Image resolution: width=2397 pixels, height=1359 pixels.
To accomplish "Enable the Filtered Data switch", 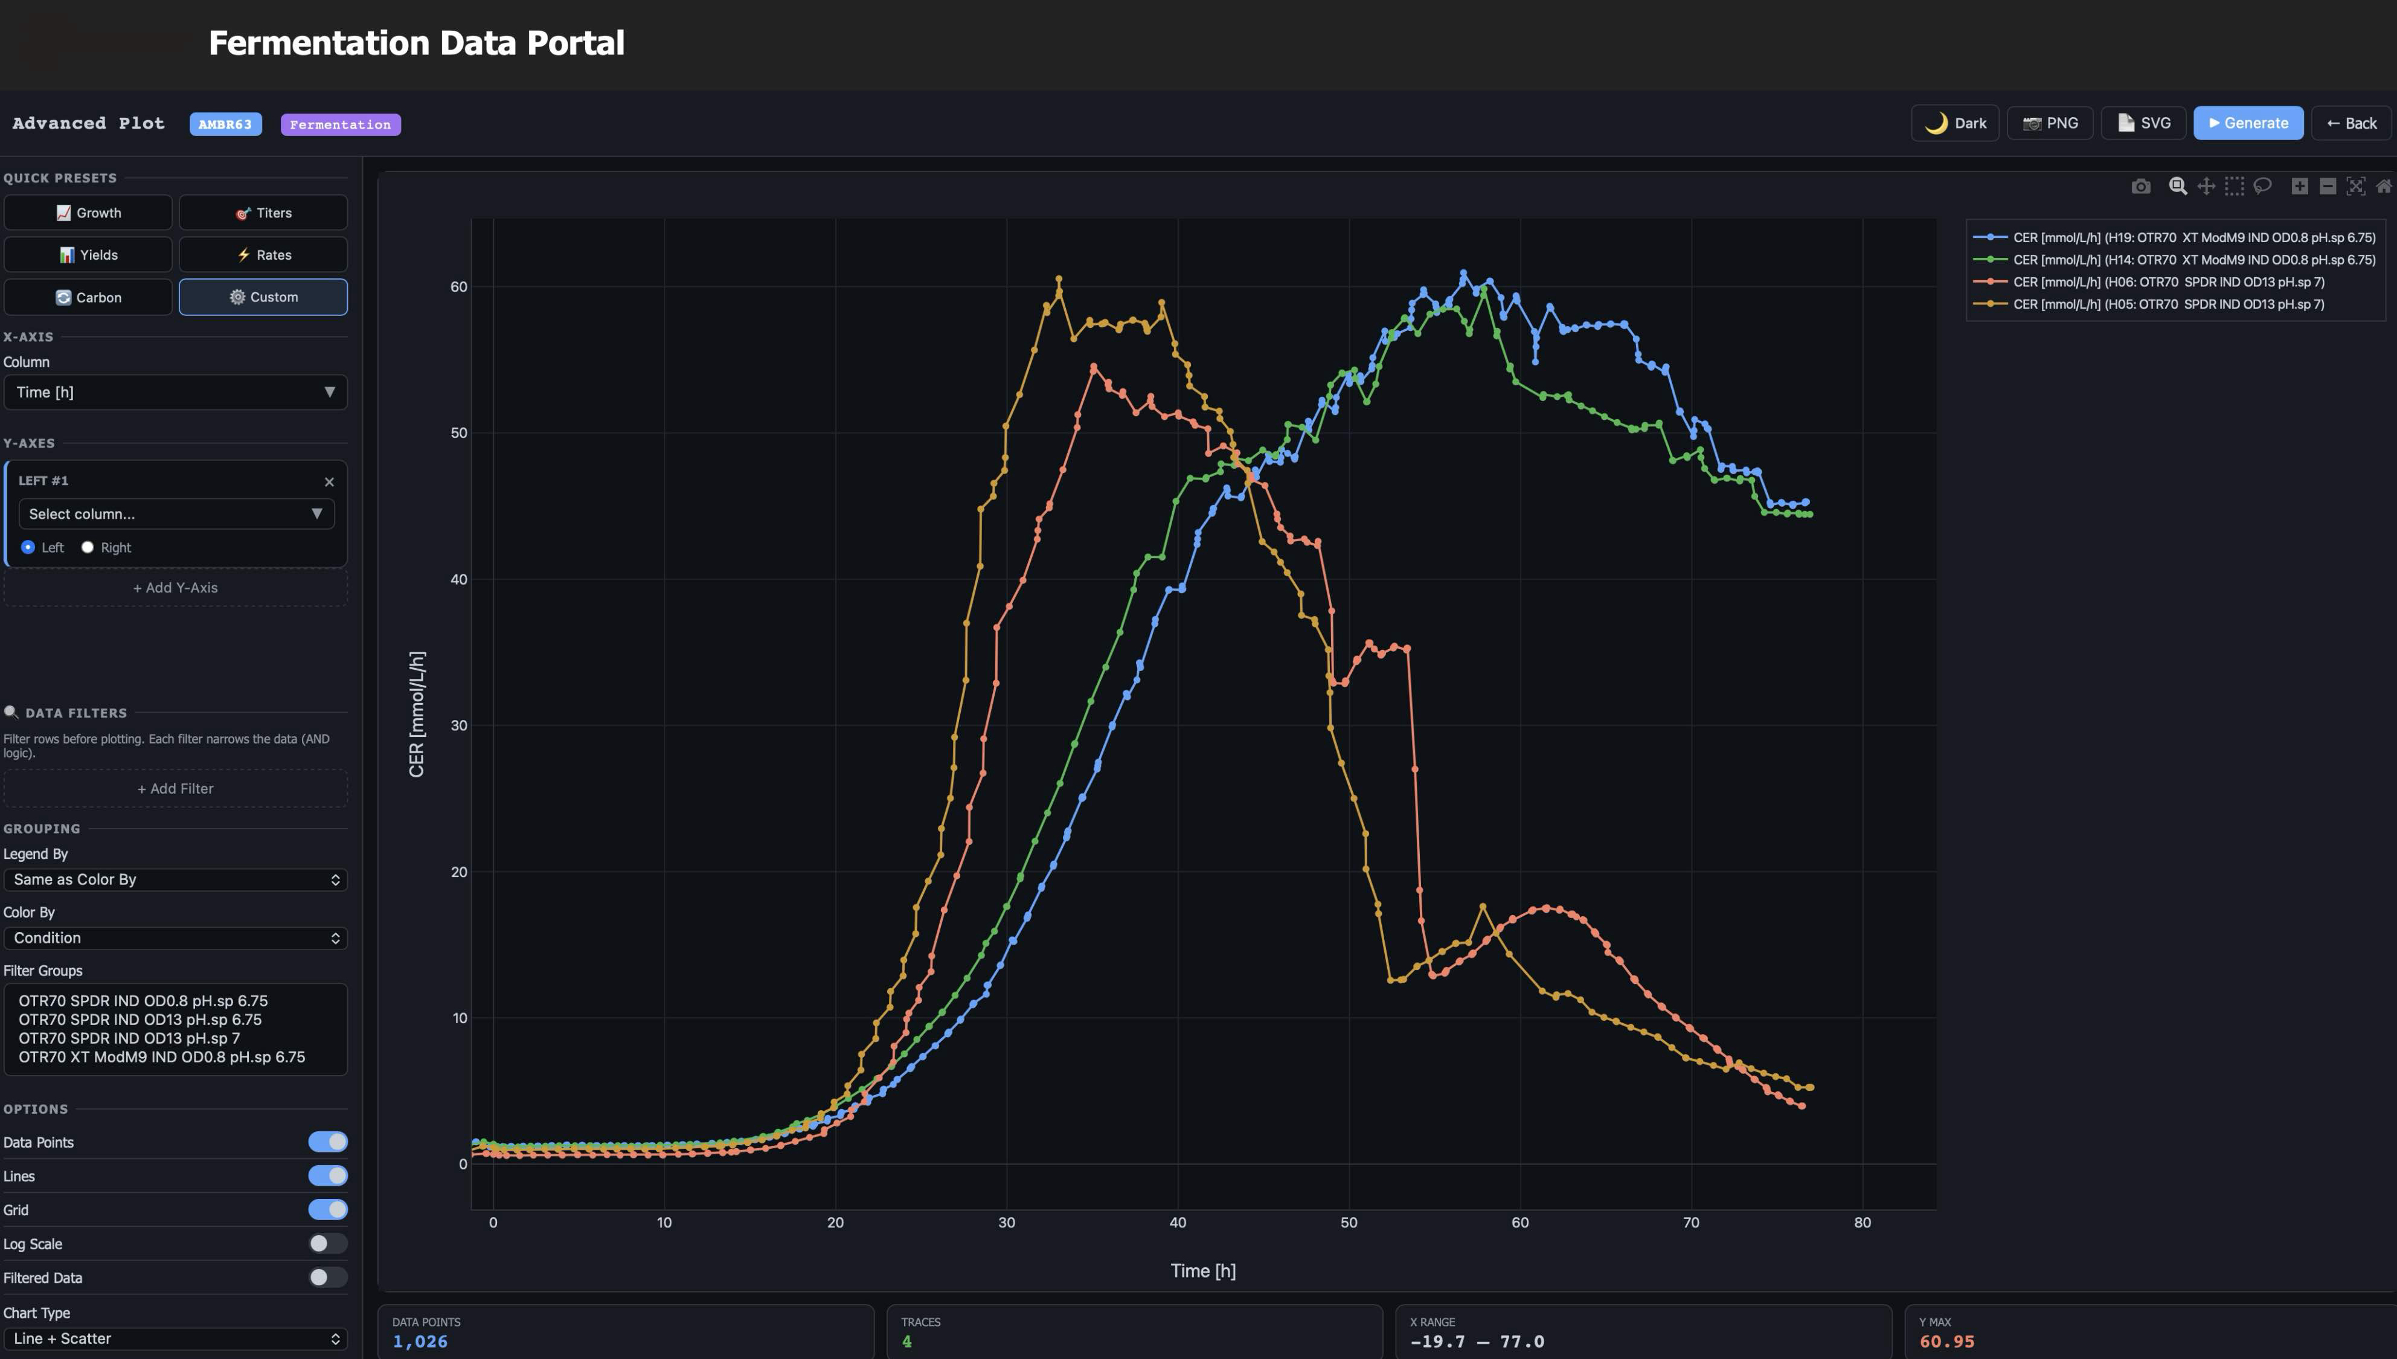I will [x=327, y=1277].
